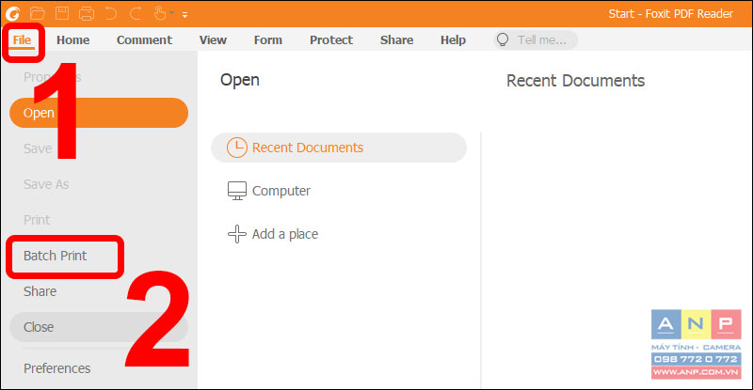Select Open in the File menu
Viewport: 753px width, 390px height.
pos(99,113)
